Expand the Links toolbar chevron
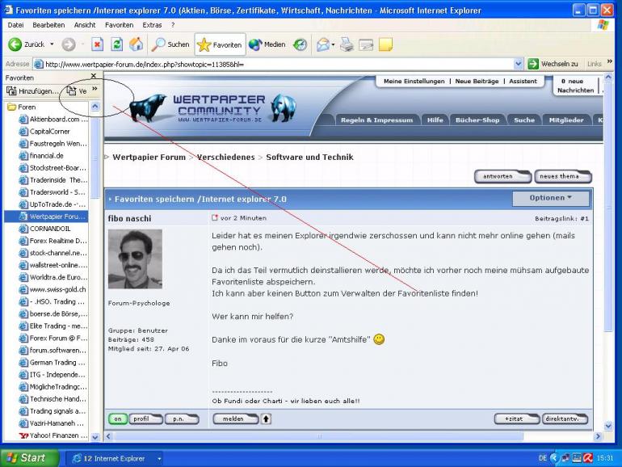 pos(610,61)
